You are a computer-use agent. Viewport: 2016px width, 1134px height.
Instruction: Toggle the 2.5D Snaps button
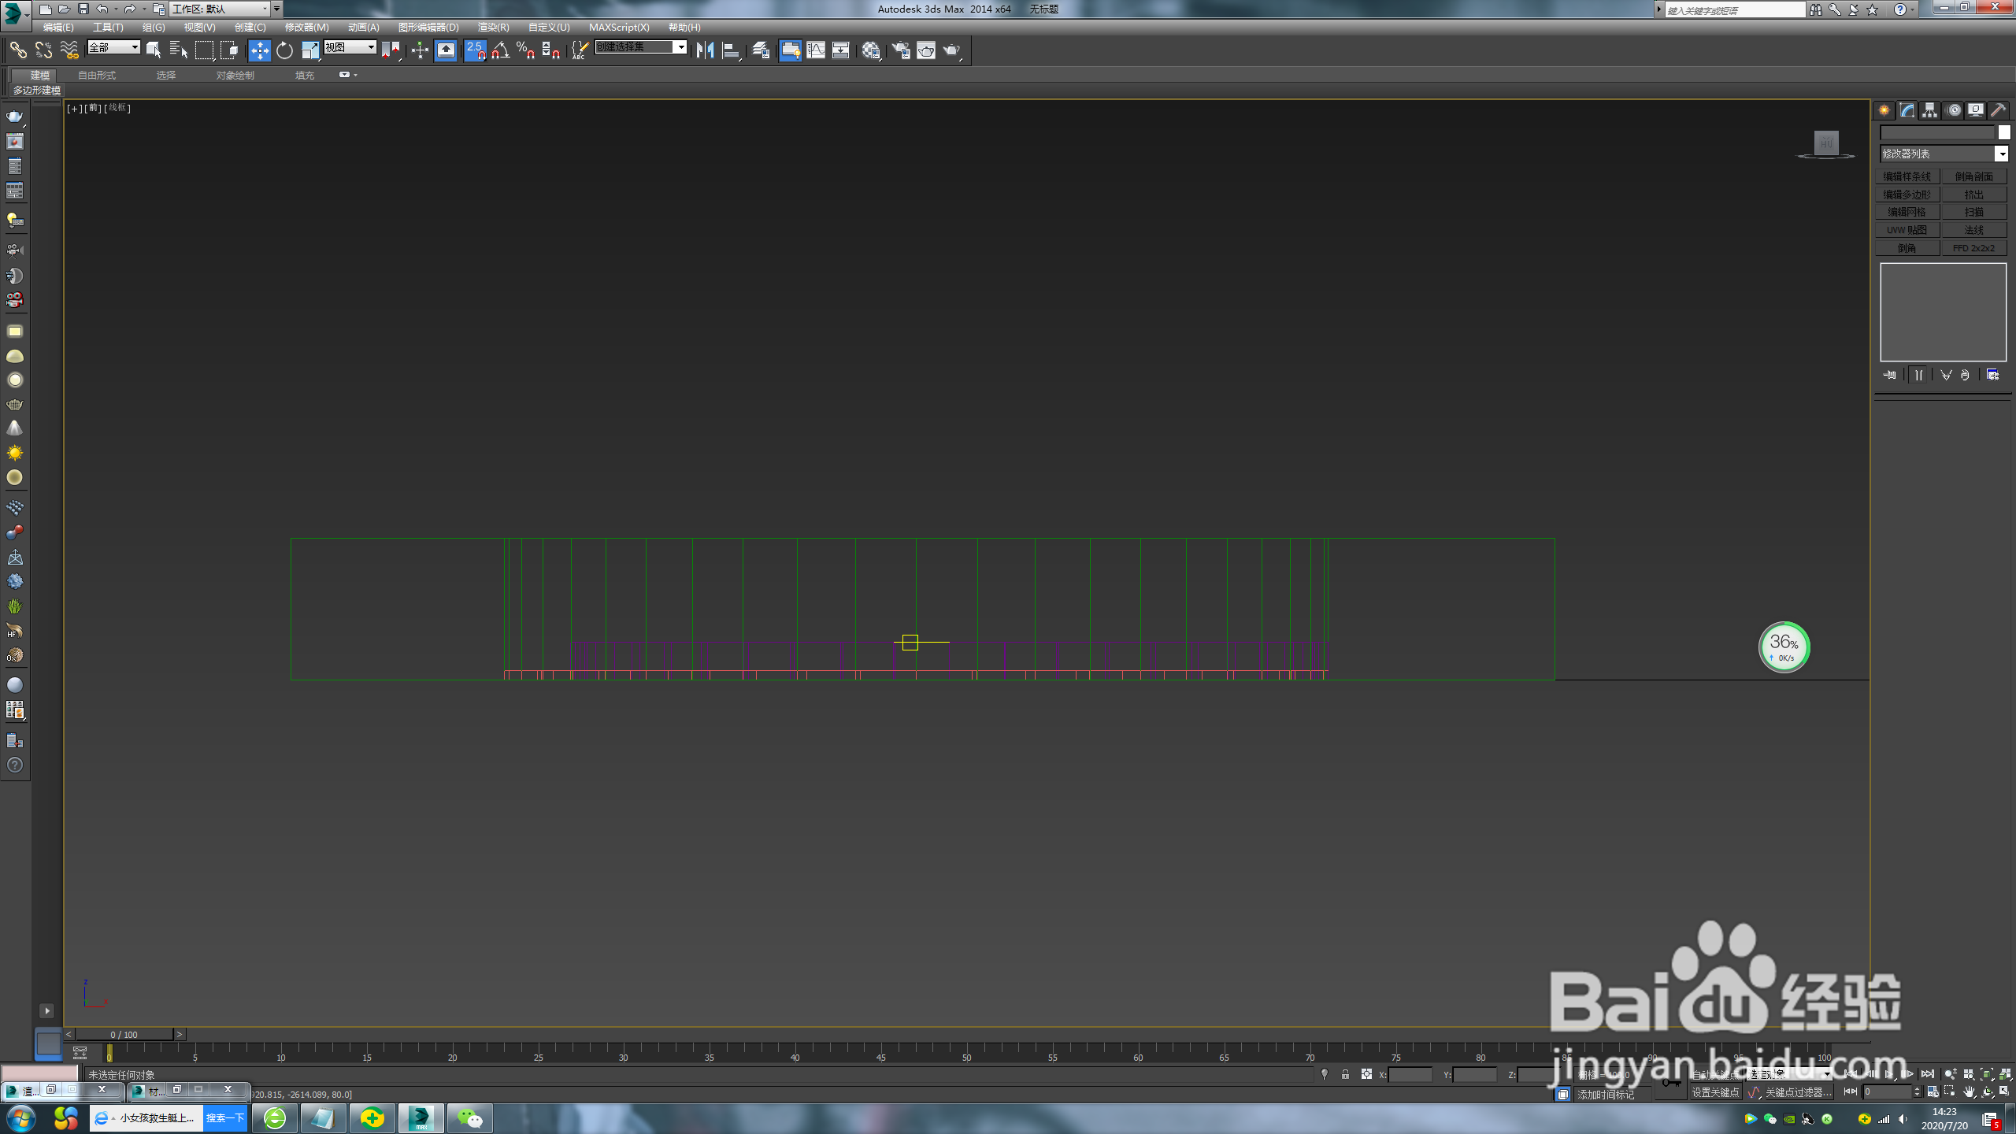click(475, 50)
